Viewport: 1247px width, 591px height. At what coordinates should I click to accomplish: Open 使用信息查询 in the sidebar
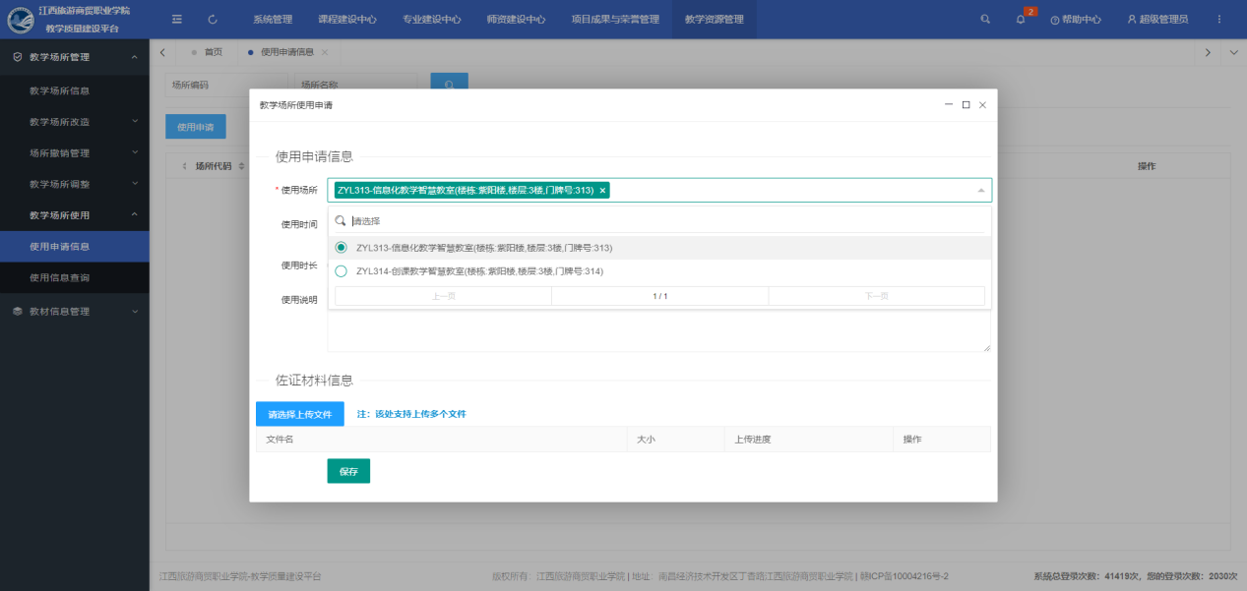pyautogui.click(x=75, y=278)
